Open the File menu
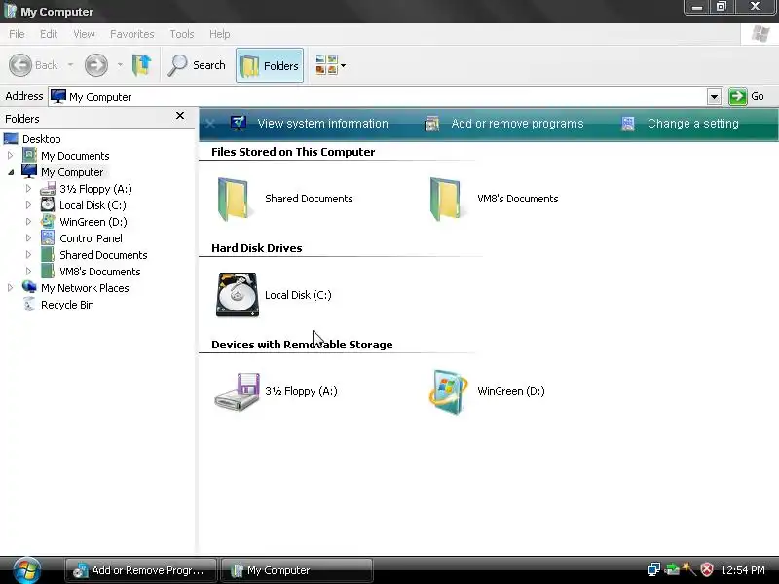 point(17,34)
